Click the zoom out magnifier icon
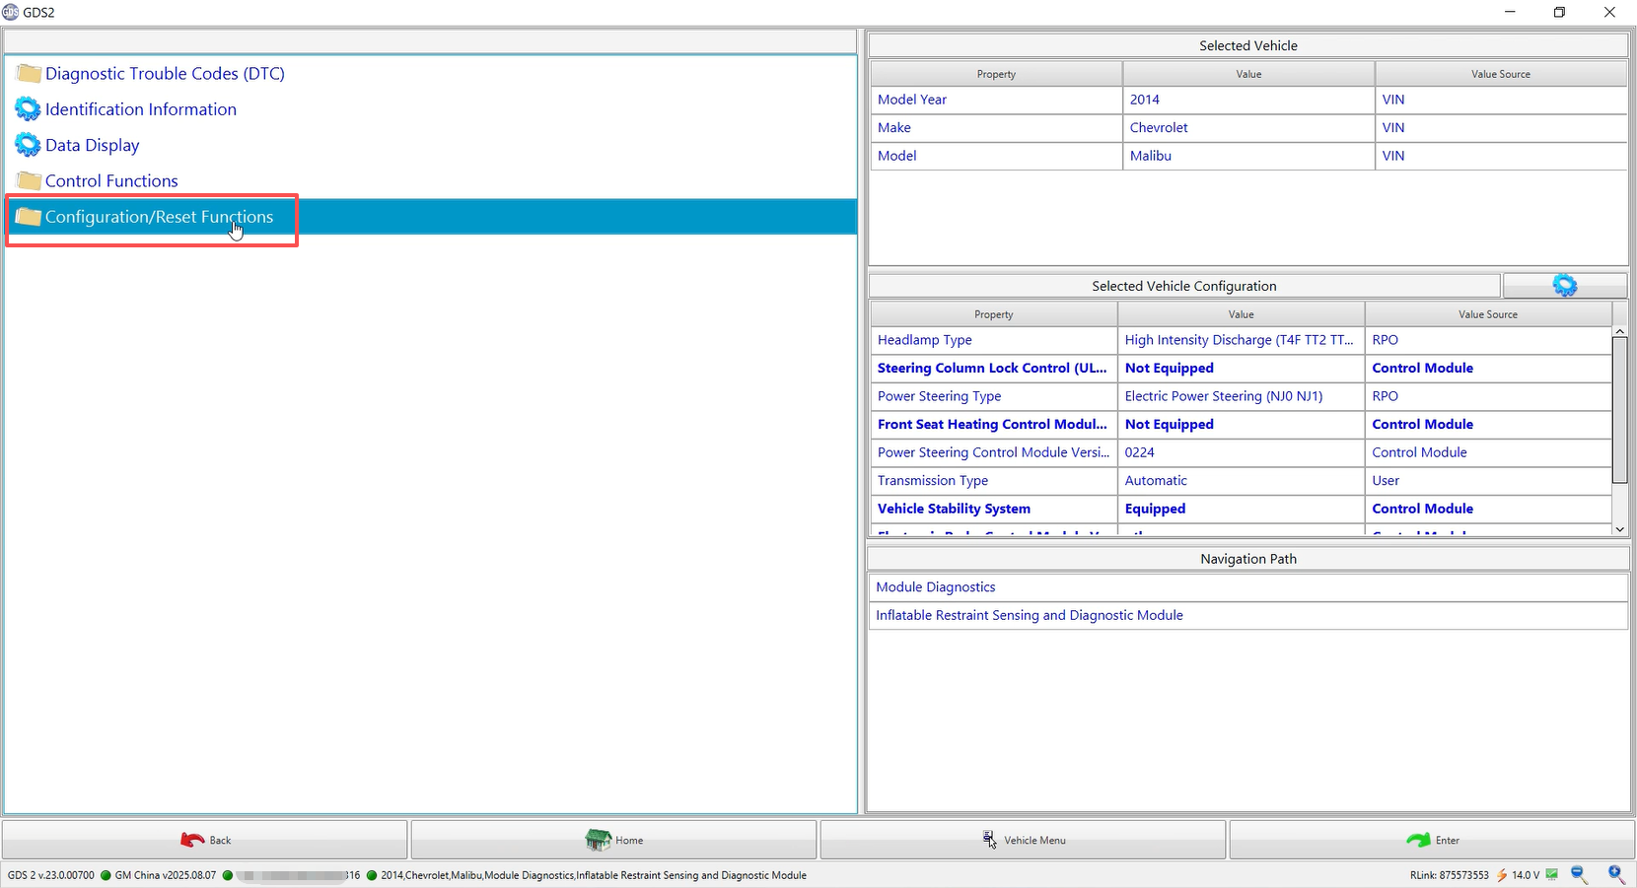 point(1579,874)
